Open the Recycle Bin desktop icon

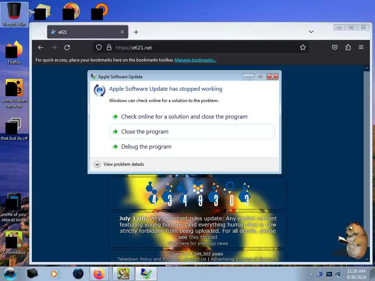[x=14, y=14]
